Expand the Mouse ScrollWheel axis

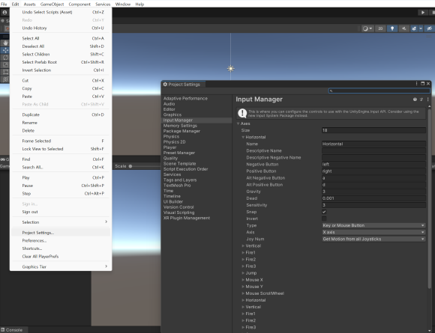[243, 293]
